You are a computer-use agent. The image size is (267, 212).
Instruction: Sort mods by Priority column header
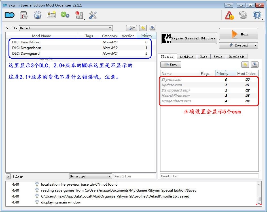(147, 36)
